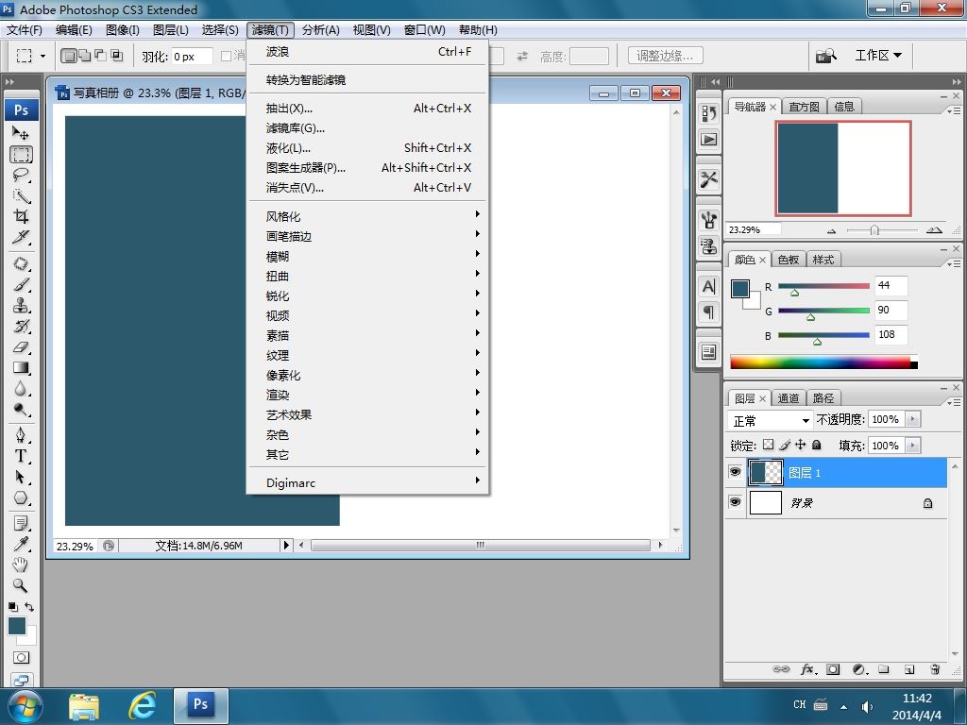Screen dimensions: 967x725
Task: Select the Notes tool
Action: (x=21, y=524)
